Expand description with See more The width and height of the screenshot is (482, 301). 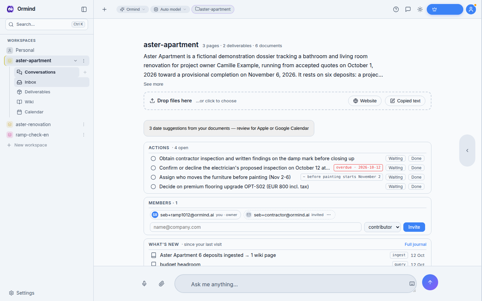tap(153, 84)
